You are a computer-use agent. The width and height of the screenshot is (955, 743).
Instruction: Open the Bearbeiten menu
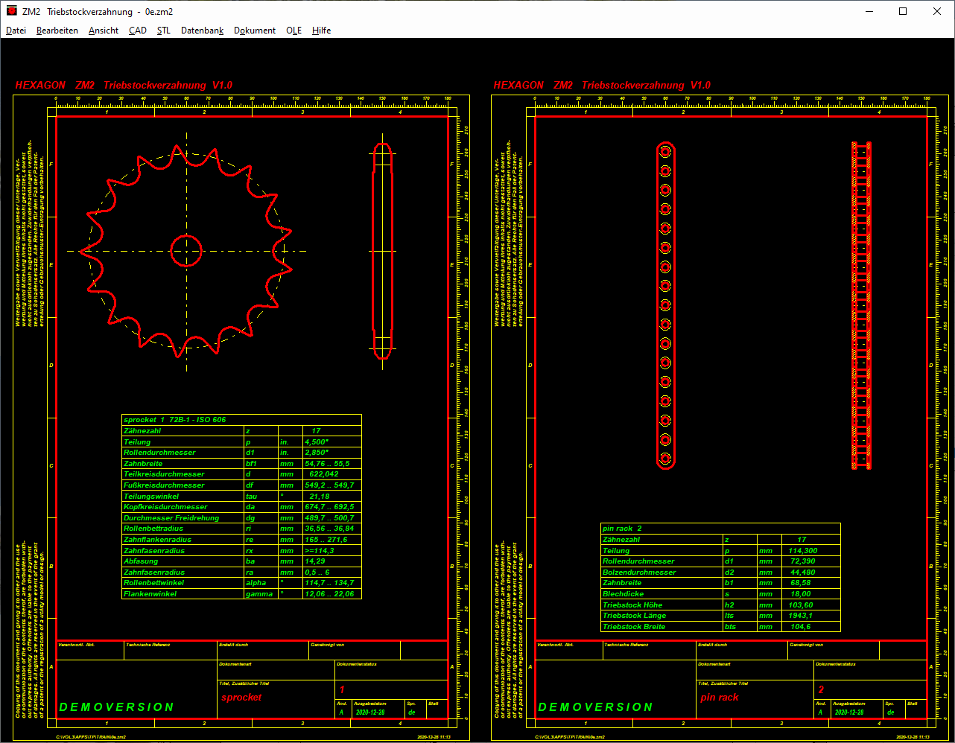click(x=57, y=31)
